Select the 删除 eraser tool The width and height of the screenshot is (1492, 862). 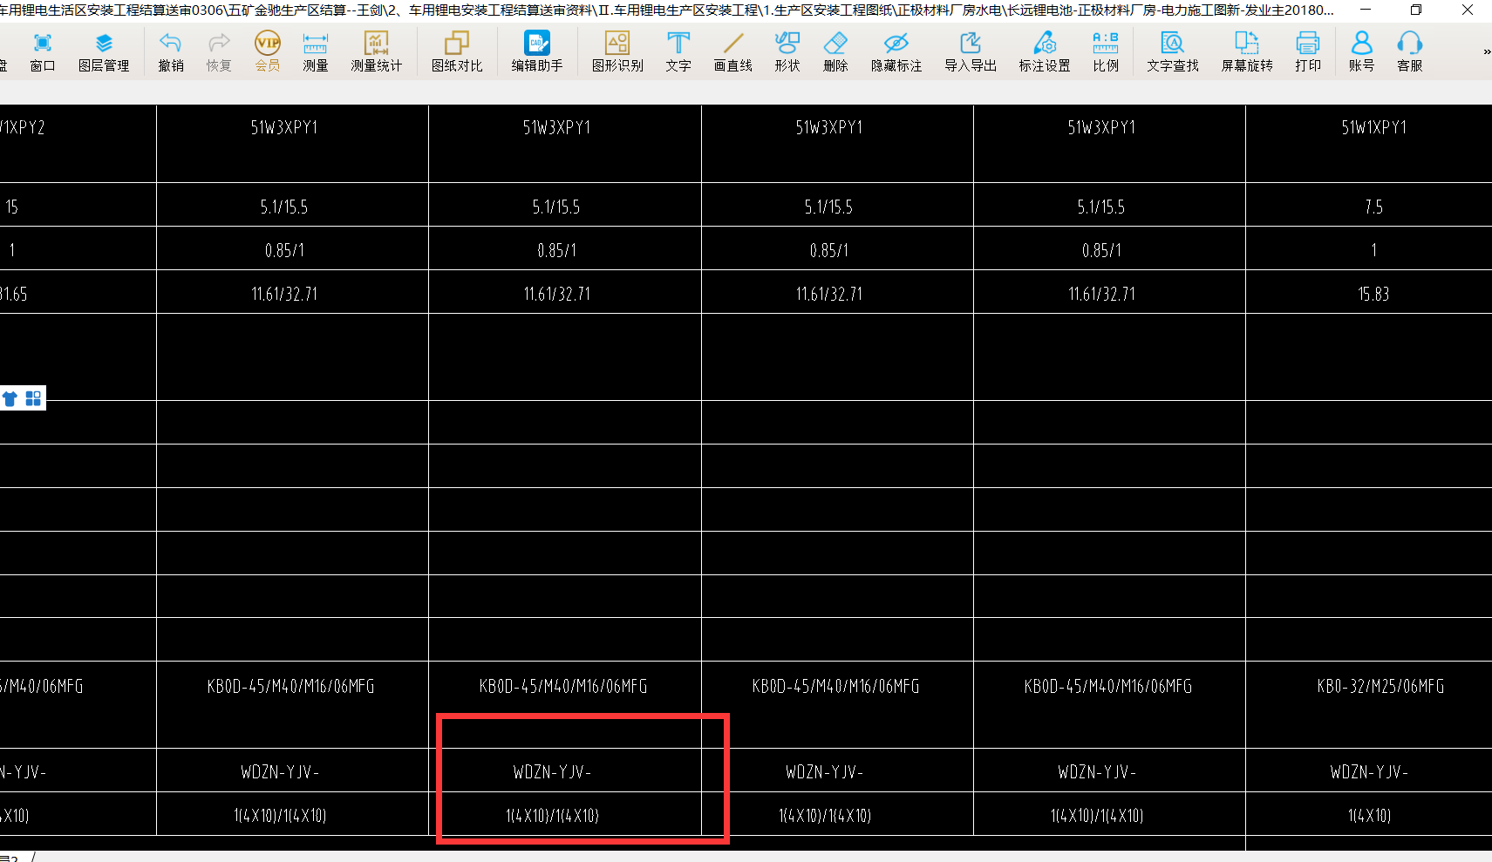point(835,51)
